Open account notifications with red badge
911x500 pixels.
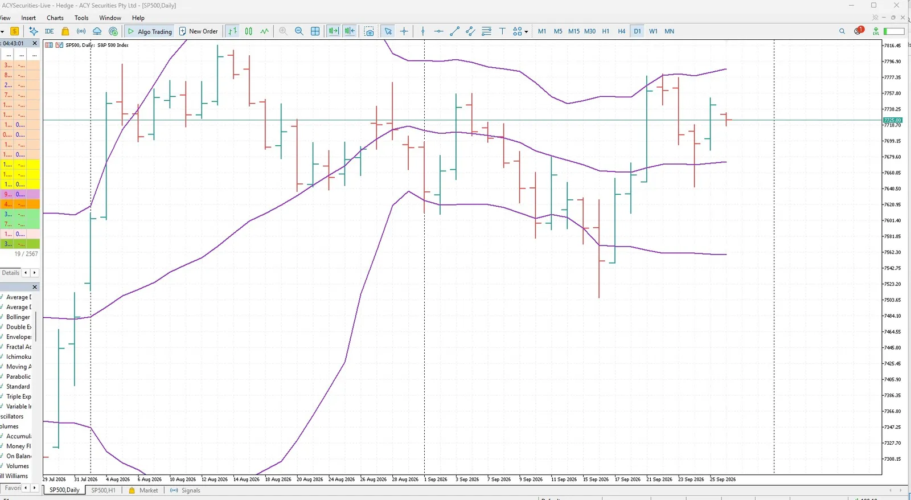pyautogui.click(x=859, y=31)
